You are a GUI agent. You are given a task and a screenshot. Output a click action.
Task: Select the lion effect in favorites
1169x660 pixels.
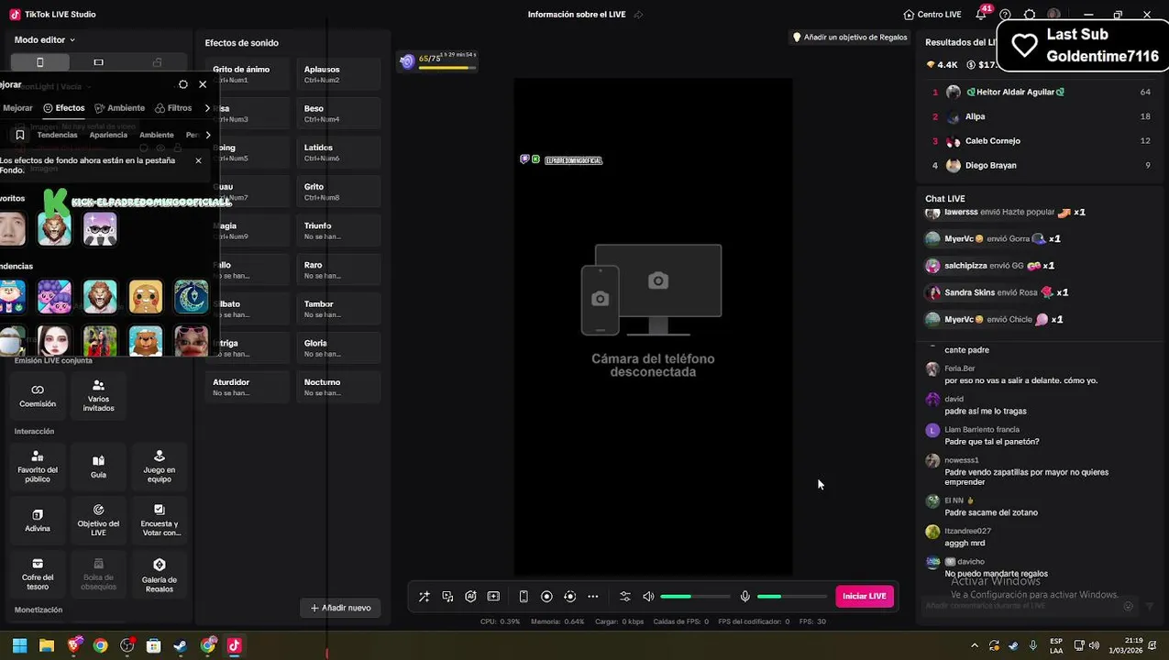pos(54,229)
